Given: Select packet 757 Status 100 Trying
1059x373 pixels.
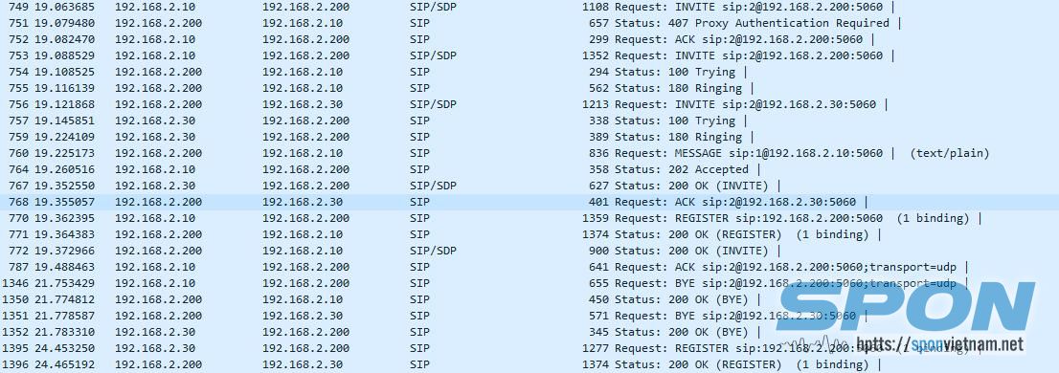Looking at the screenshot, I should [529, 121].
